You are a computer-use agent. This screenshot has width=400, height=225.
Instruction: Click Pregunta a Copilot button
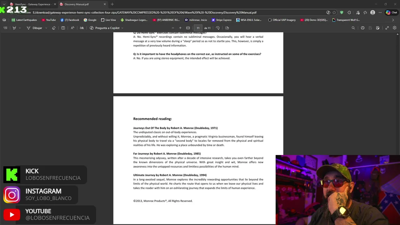104,28
